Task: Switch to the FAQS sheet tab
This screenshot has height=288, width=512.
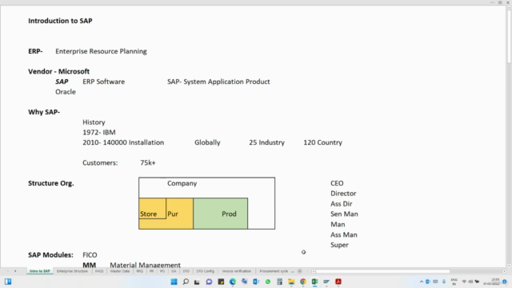Action: 99,271
